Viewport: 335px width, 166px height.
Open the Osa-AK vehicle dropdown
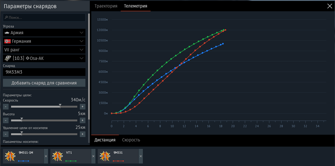tap(44, 58)
